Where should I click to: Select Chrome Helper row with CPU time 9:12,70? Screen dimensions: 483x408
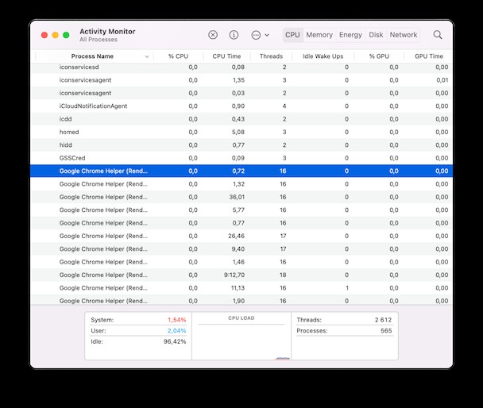tap(241, 275)
